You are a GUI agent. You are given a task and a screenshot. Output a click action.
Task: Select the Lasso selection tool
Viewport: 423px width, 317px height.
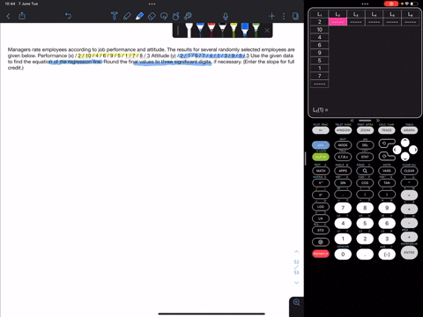pos(164,16)
